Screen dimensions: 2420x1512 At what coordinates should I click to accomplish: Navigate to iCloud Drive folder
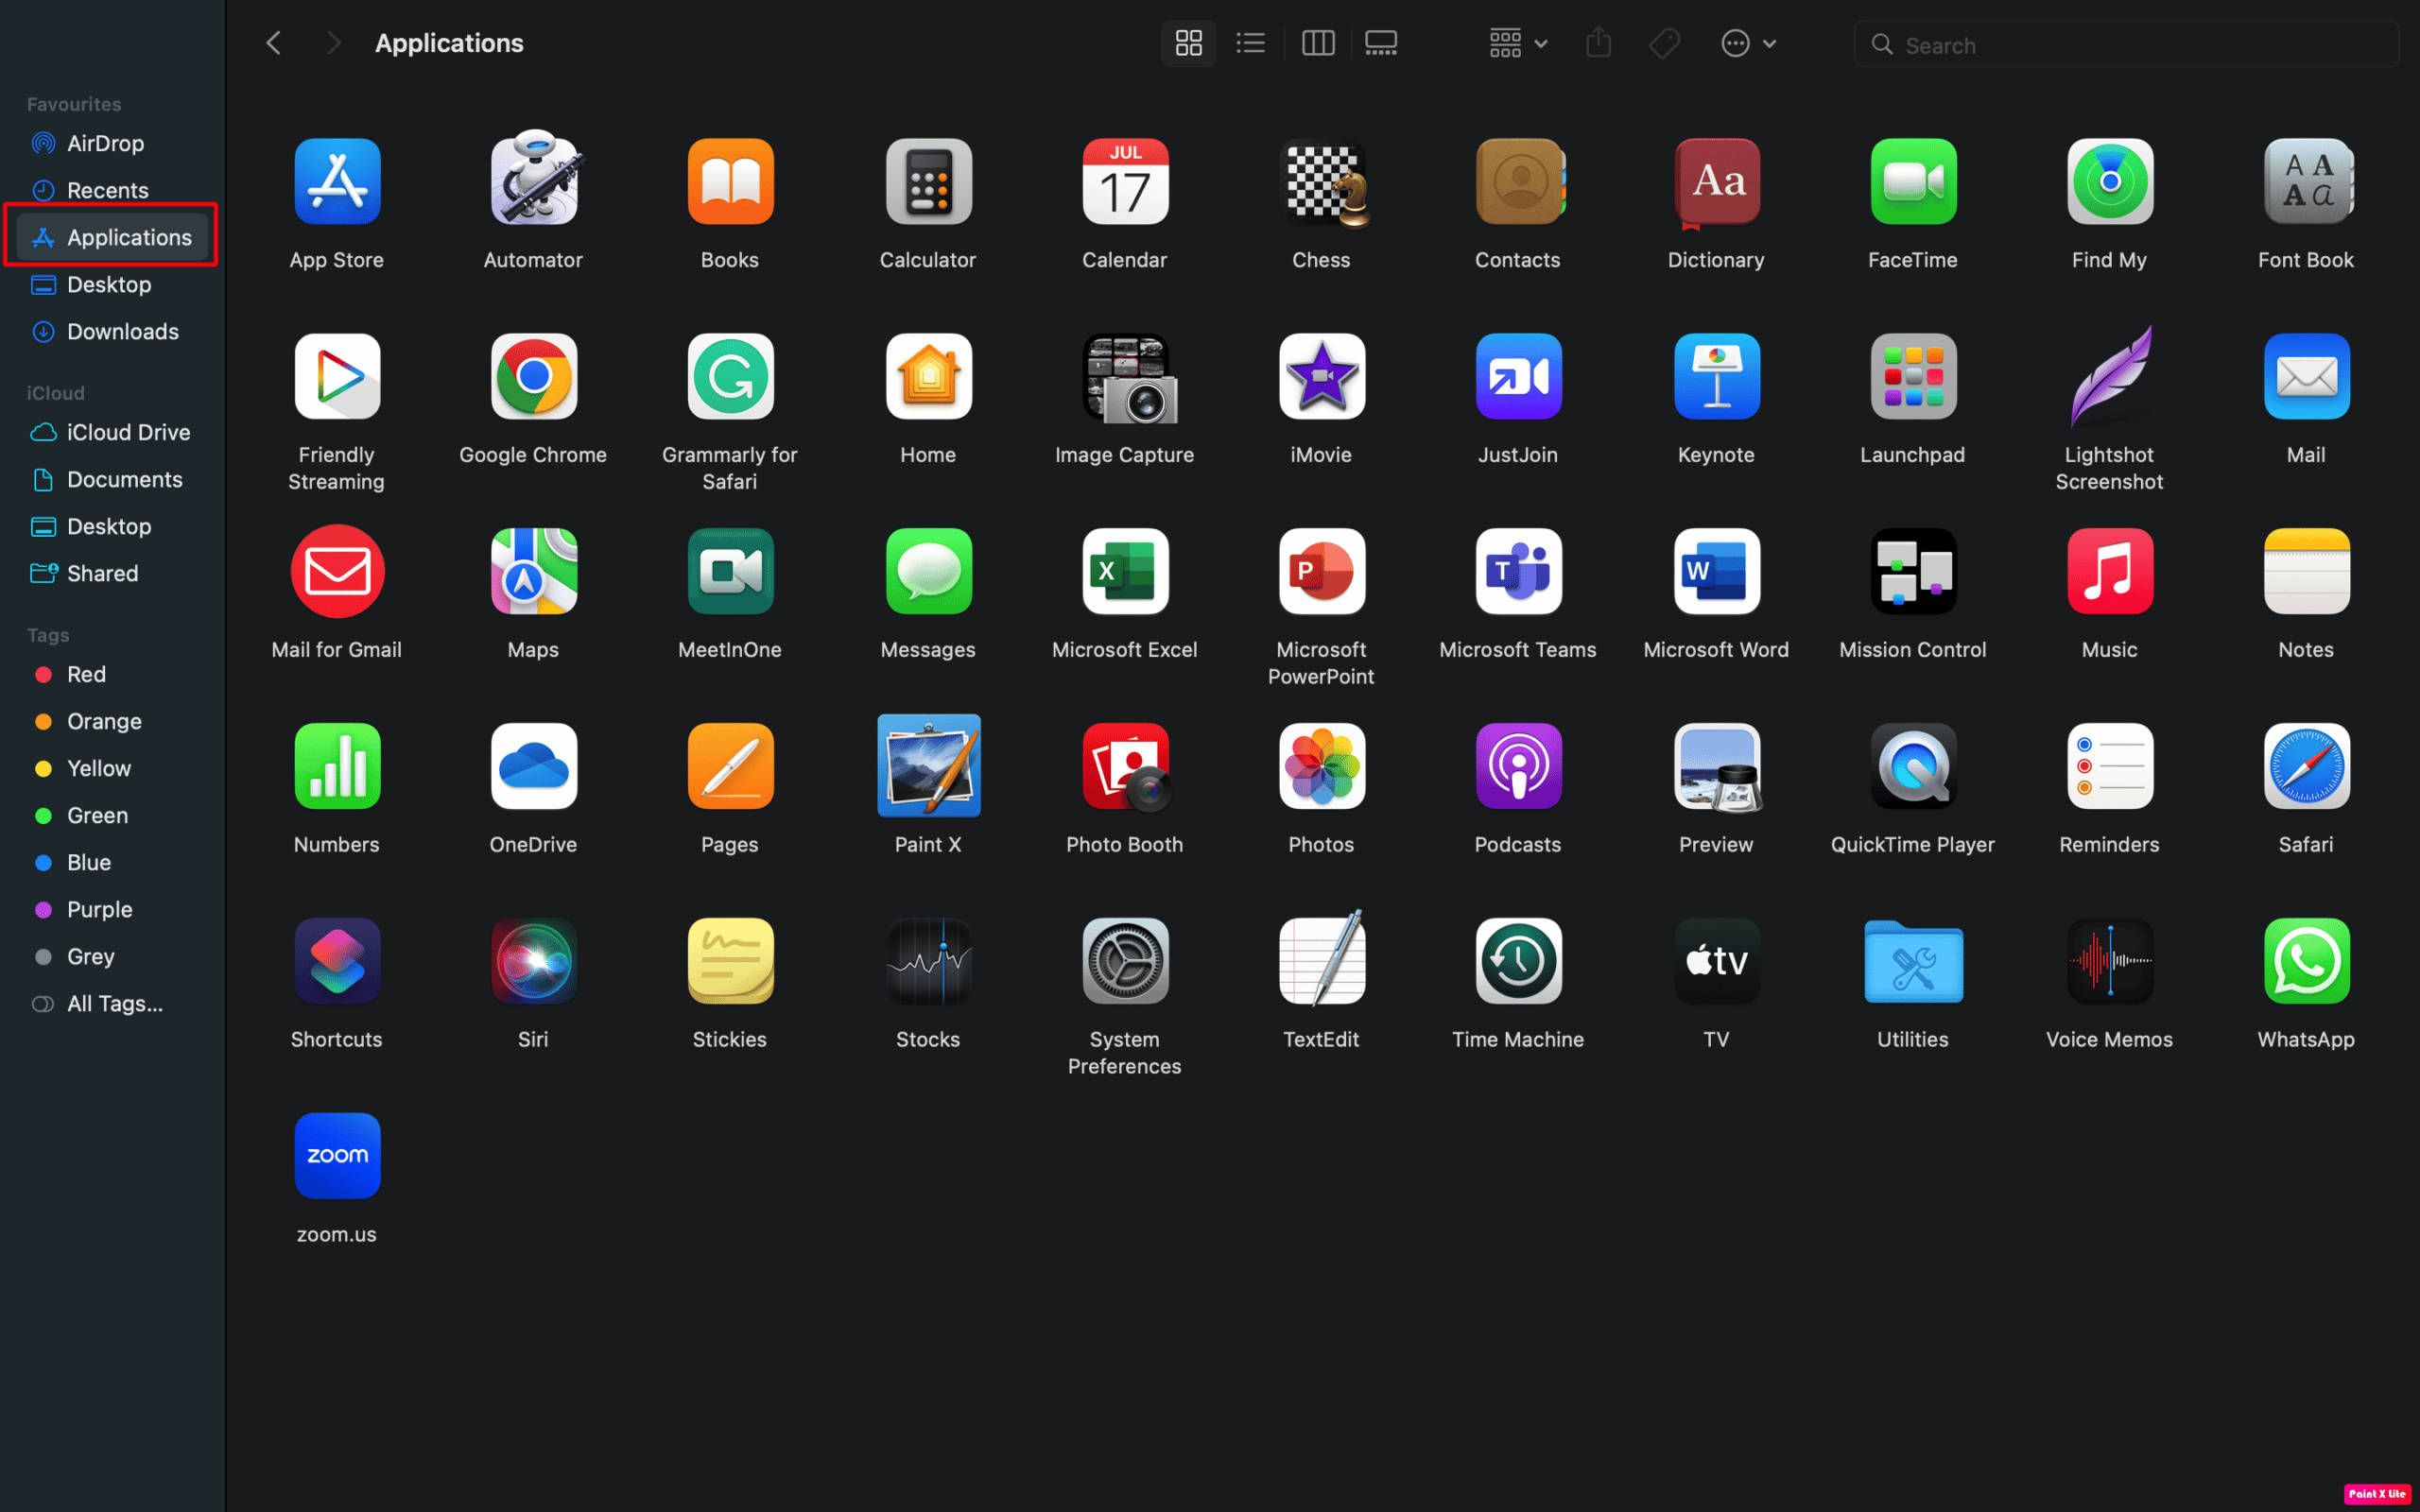[x=128, y=430]
